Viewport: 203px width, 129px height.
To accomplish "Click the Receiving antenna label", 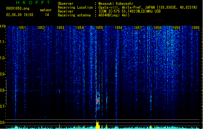I will tap(74, 15).
